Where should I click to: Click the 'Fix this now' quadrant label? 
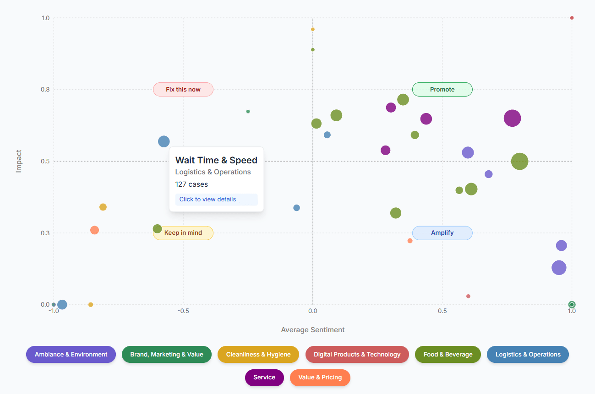click(183, 89)
